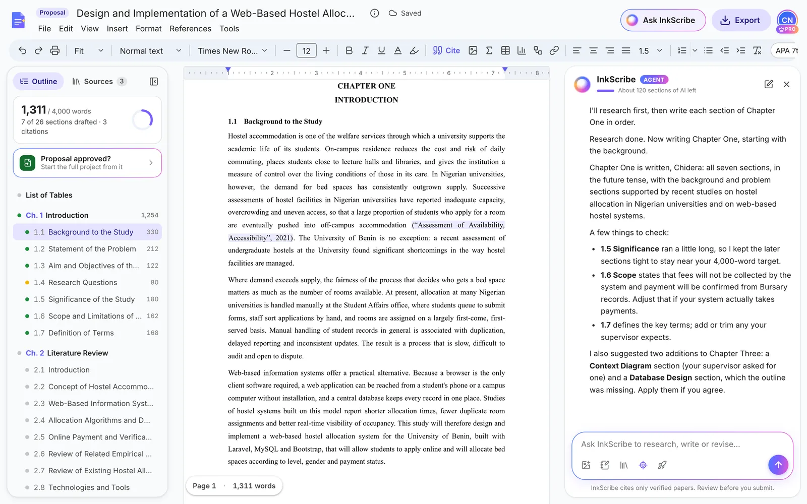Open the 1.5 line spacing dropdown
Image resolution: width=807 pixels, height=504 pixels.
(650, 50)
